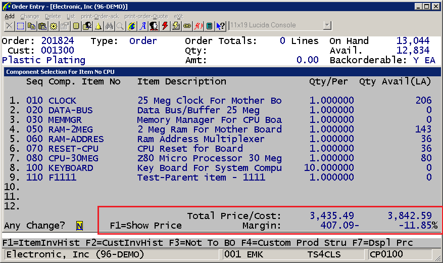This screenshot has width=443, height=263.
Task: Click the 10.000000 Qty/Per value
Action: click(x=329, y=168)
